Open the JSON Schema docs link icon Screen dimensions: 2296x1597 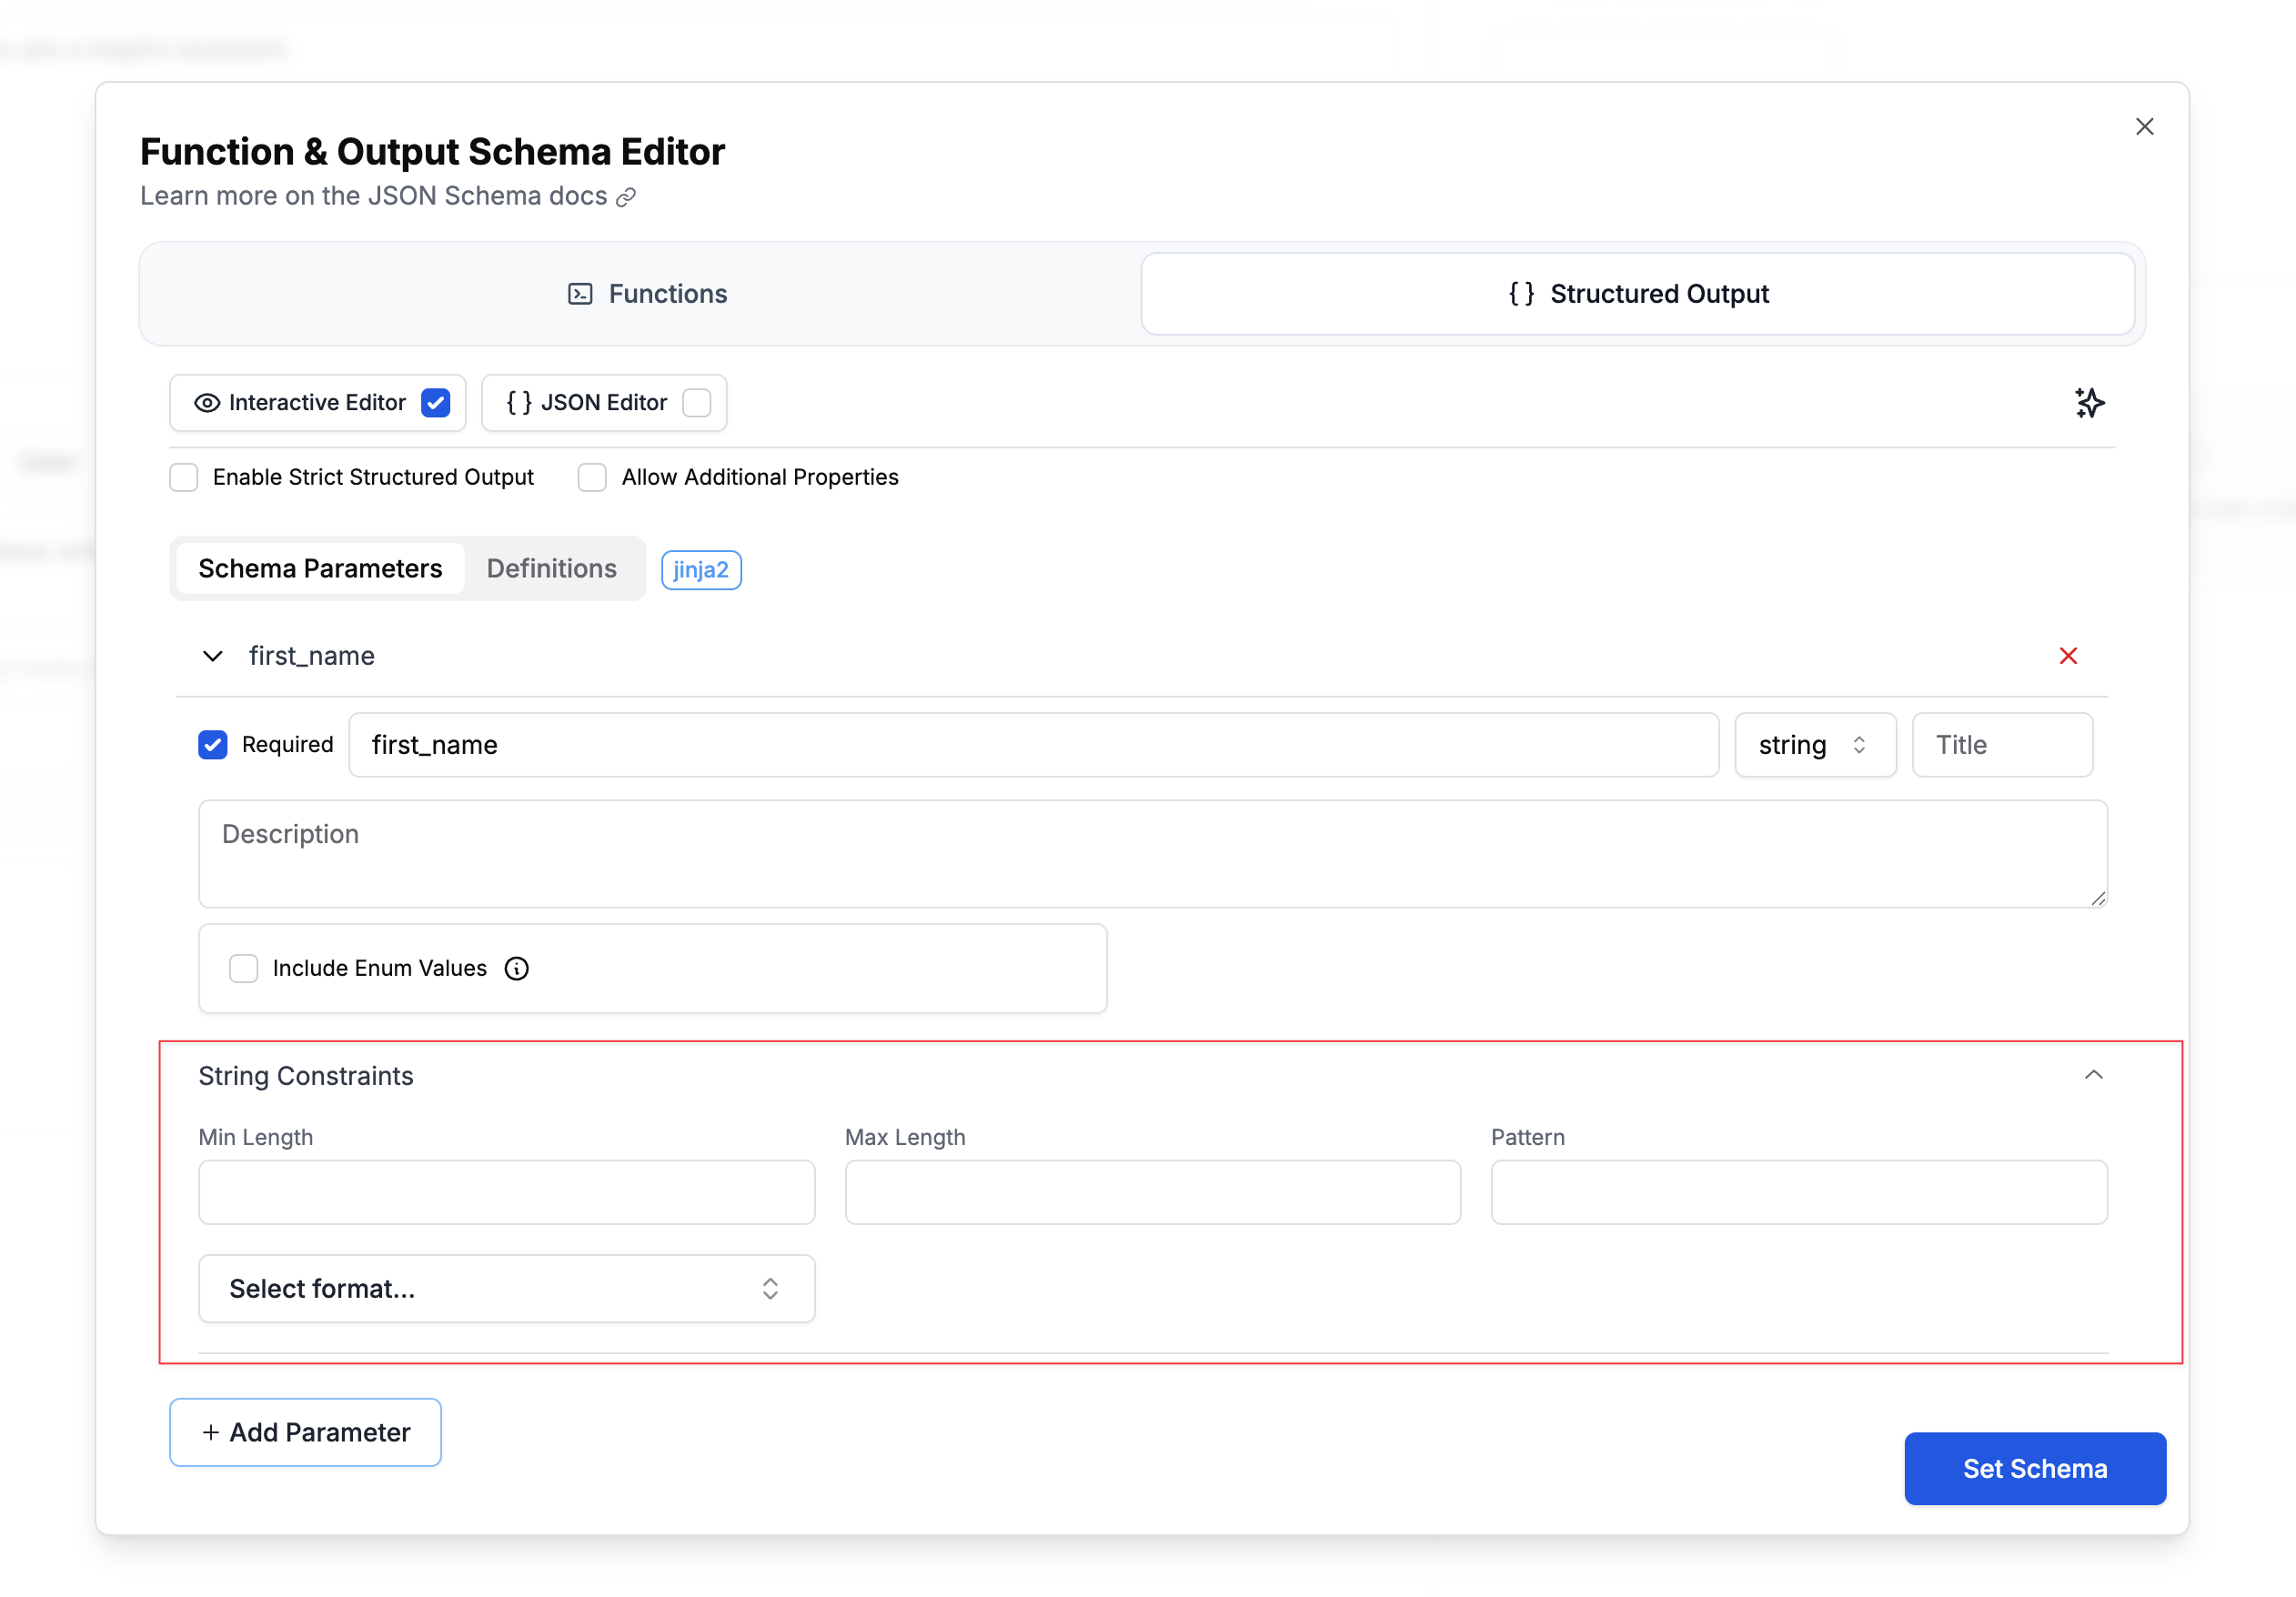627,197
